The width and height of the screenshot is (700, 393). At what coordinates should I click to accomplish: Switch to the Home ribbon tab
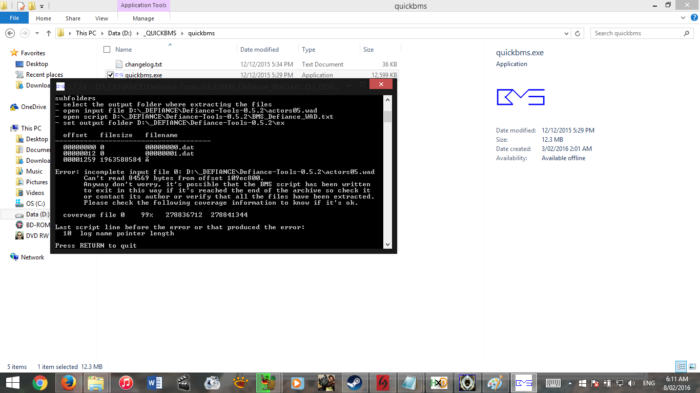[x=44, y=18]
